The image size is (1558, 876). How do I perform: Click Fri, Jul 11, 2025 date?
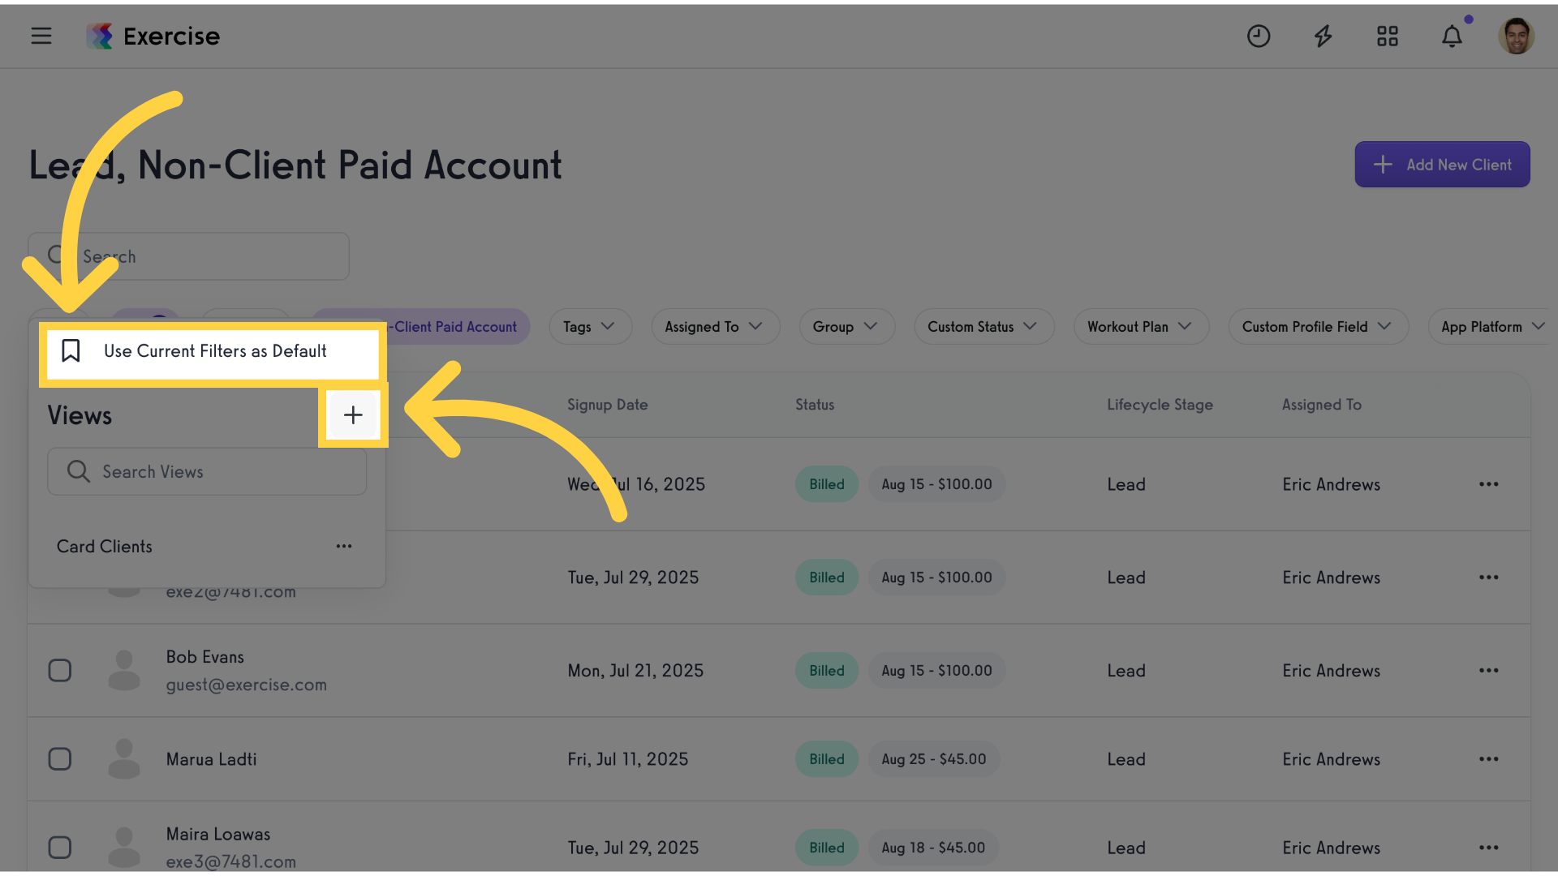628,759
